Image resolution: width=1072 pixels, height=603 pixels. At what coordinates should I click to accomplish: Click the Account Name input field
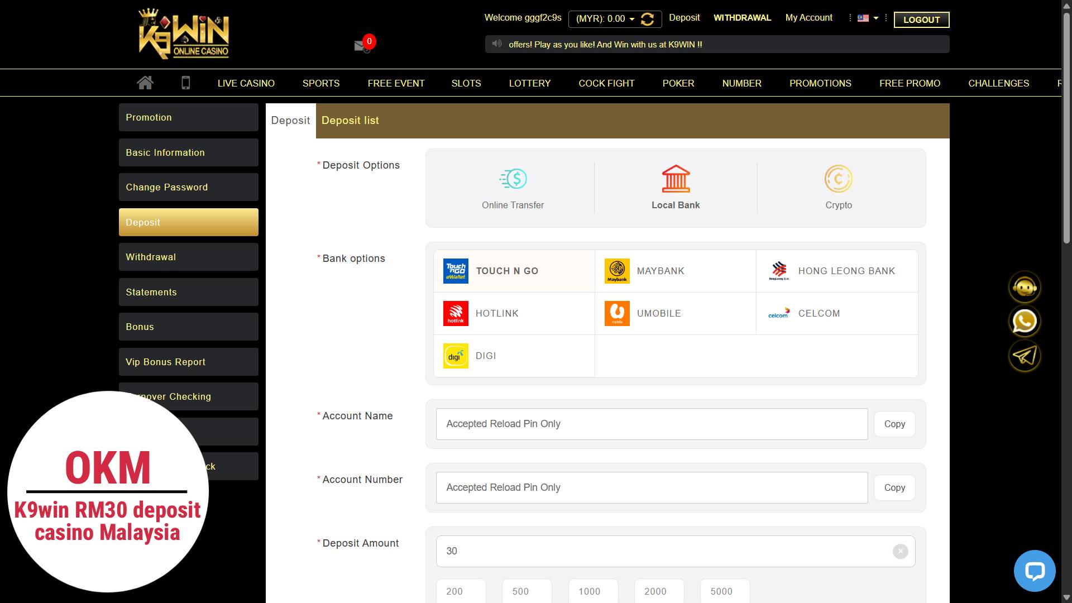pos(652,424)
